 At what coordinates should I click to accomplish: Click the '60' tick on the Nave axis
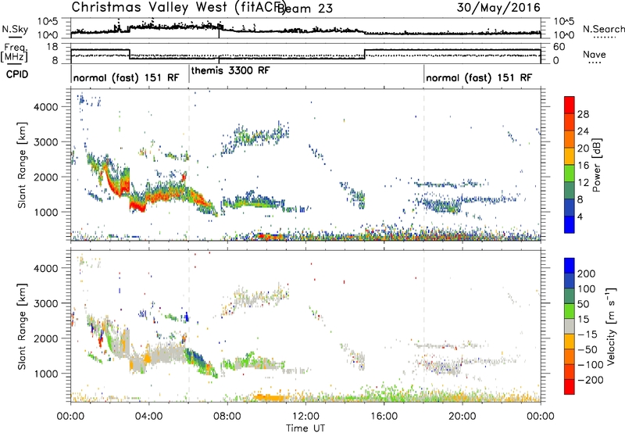point(559,47)
